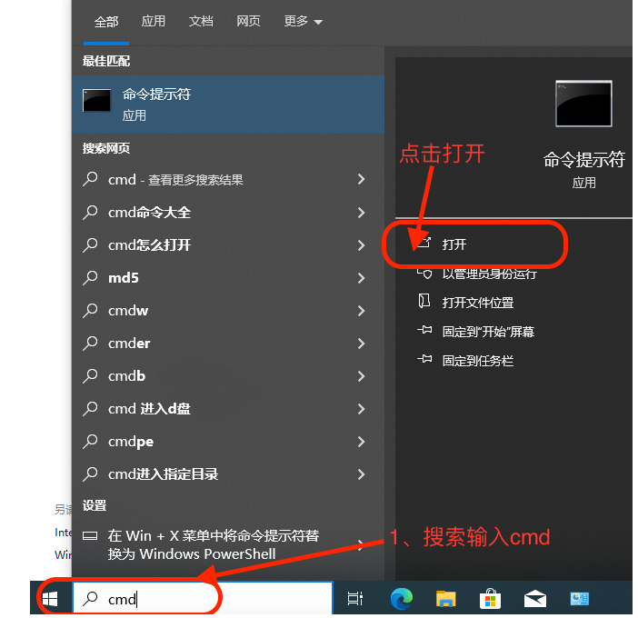Open Task View from the taskbar
The height and width of the screenshot is (618, 638).
354,599
